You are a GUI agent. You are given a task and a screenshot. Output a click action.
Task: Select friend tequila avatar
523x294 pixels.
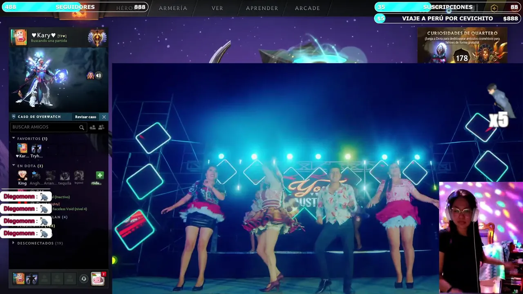pos(65,176)
